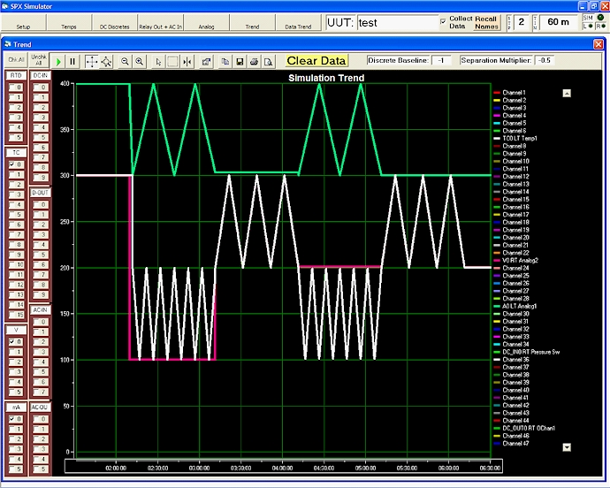
Task: Close the Trend child window
Action: click(x=599, y=44)
